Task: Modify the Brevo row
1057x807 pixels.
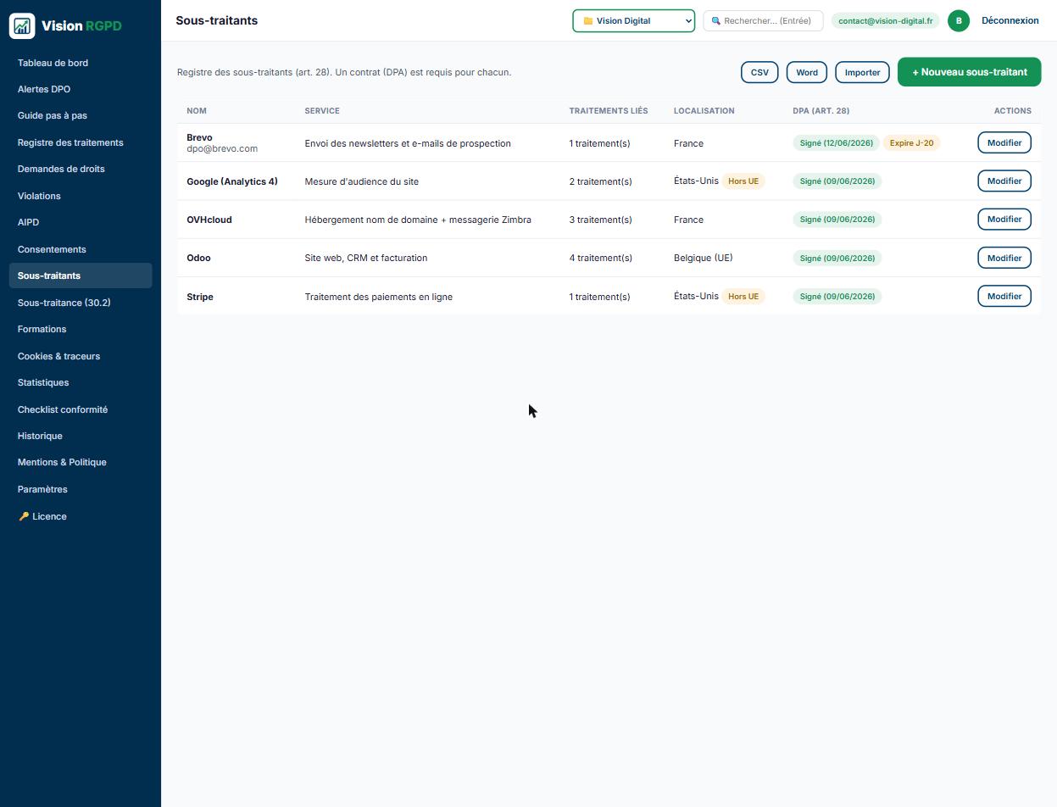Action: [1004, 142]
